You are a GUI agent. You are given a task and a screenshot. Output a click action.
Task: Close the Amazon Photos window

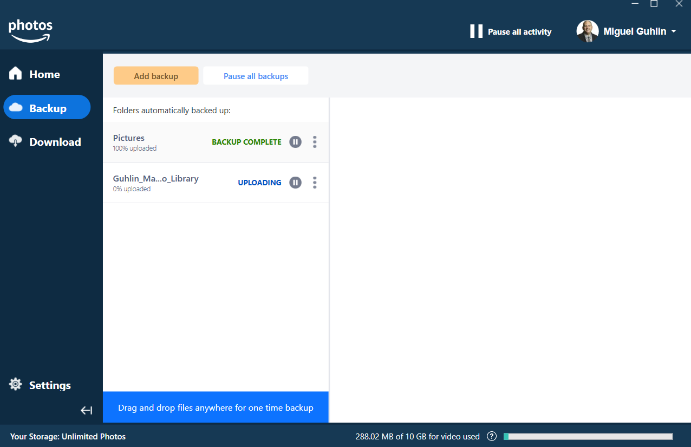(679, 4)
